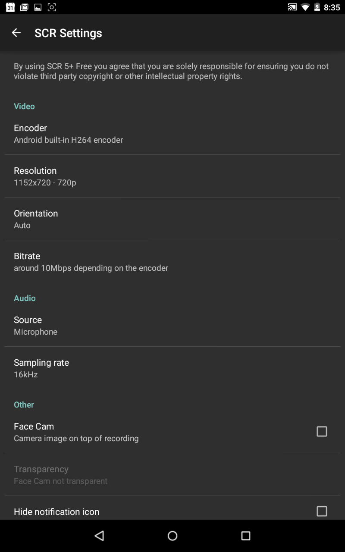Enable the Face Cam checkbox
345x552 pixels.
click(x=322, y=431)
